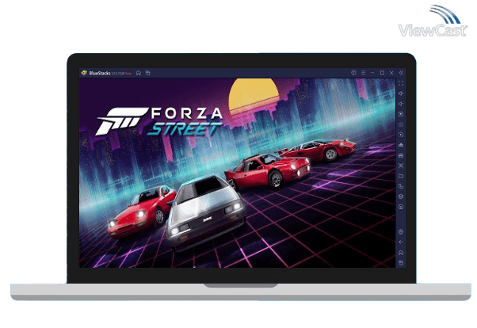Viewport: 477px width, 328px height.
Task: Collapse the side toolbar with double chevron
Action: point(401,73)
